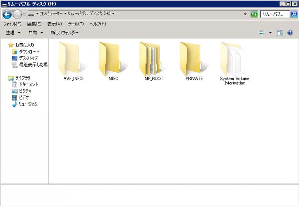Click the help question mark icon
299x206 pixels.
(290, 33)
